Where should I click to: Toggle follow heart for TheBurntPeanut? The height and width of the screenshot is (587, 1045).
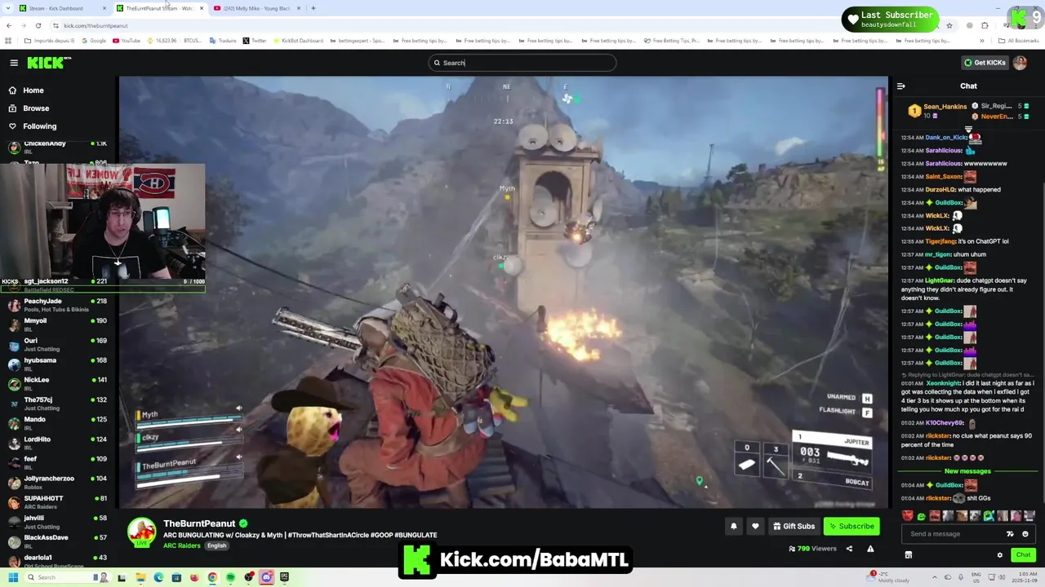(x=755, y=526)
